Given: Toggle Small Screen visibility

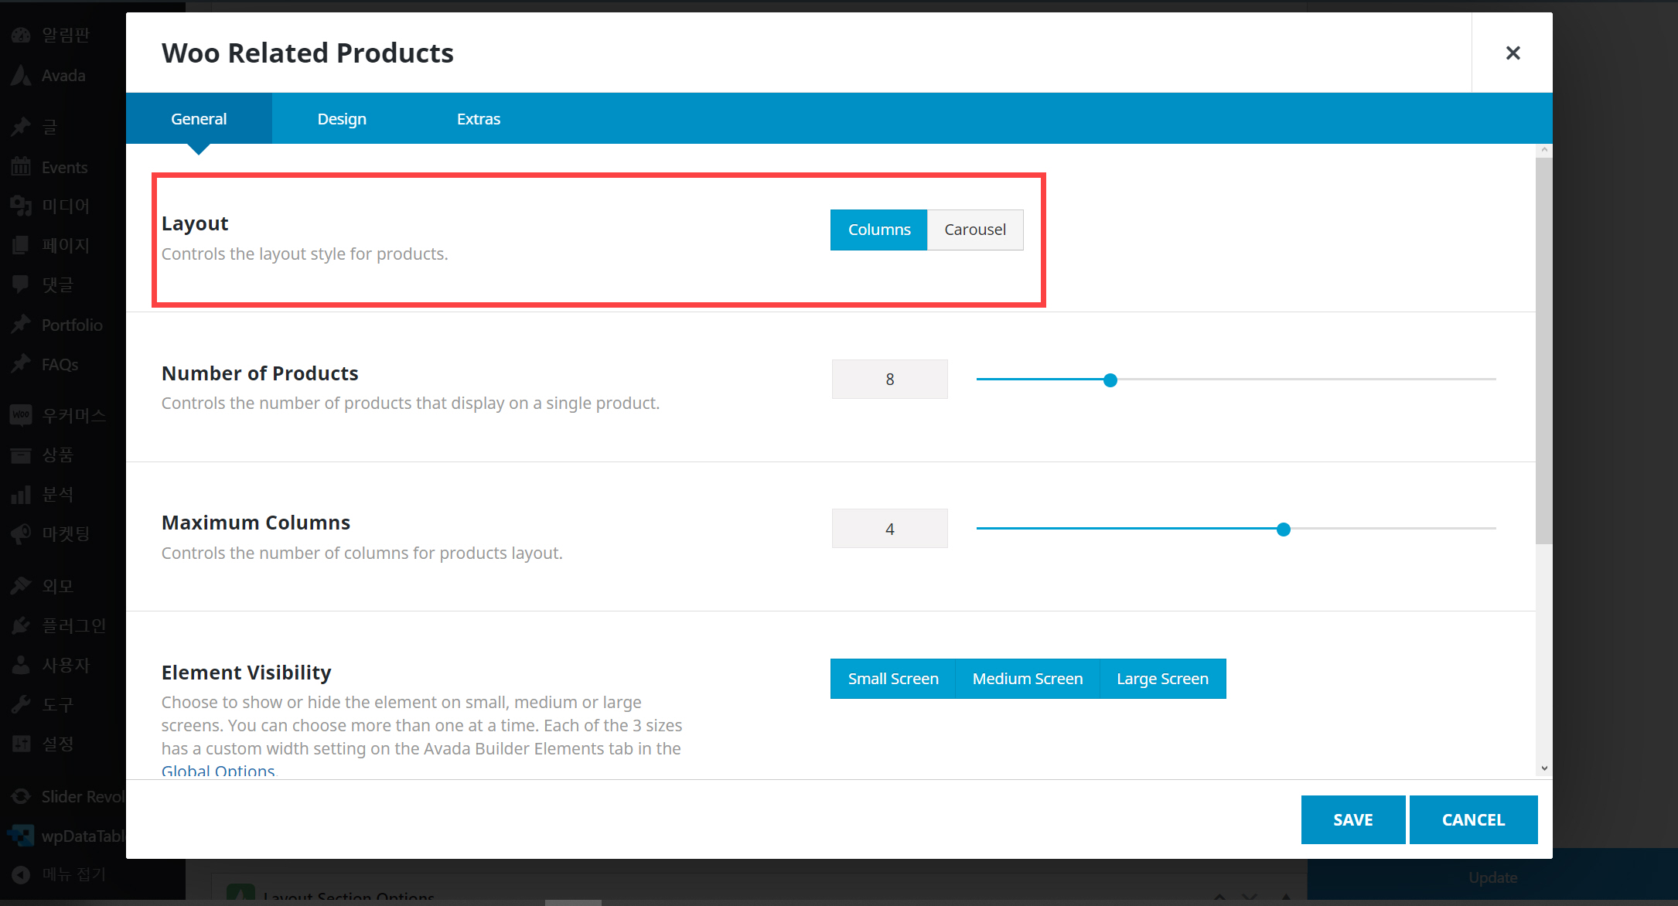Looking at the screenshot, I should (x=892, y=679).
